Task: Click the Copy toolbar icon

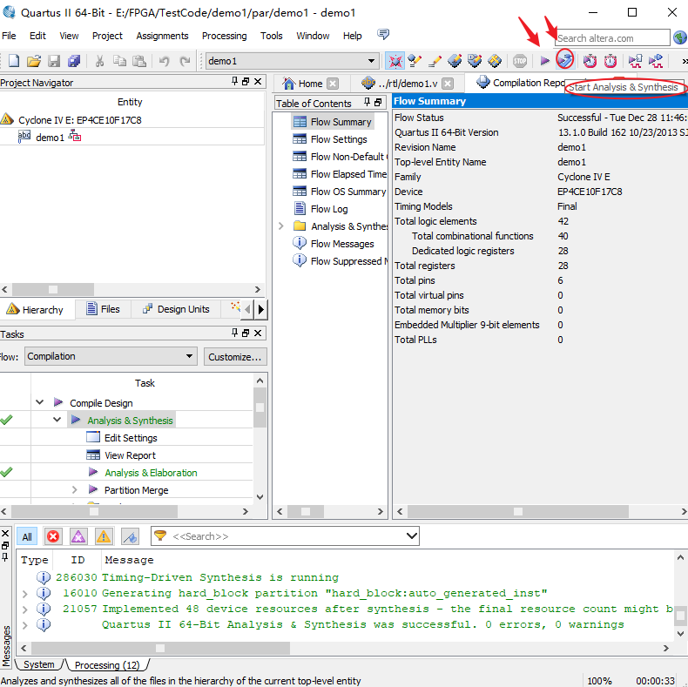Action: point(119,61)
